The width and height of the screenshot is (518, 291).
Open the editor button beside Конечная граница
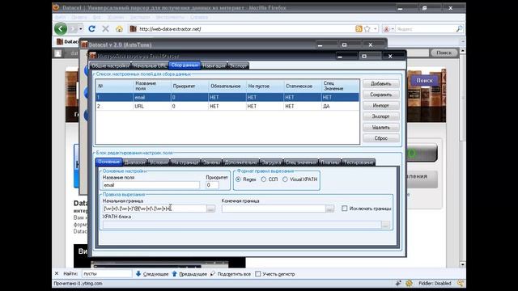click(x=329, y=209)
